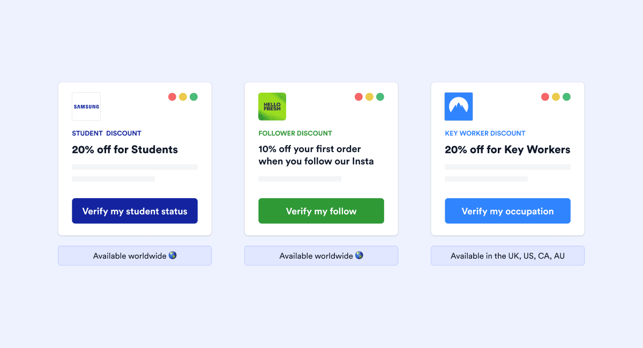This screenshot has height=348, width=643.
Task: Select the FOLLOWER DISCOUNT label
Action: click(295, 133)
